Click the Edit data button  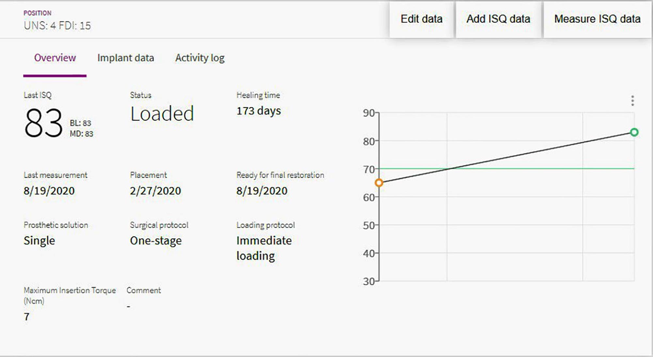click(422, 19)
